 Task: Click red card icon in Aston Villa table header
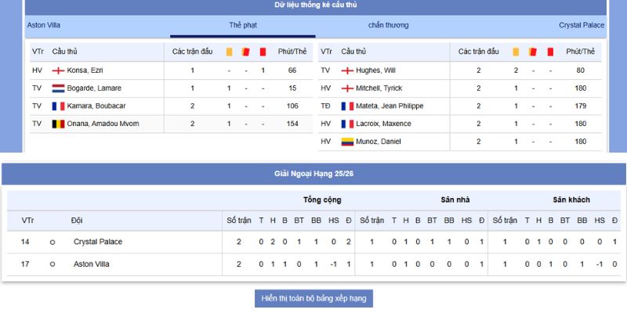[263, 52]
